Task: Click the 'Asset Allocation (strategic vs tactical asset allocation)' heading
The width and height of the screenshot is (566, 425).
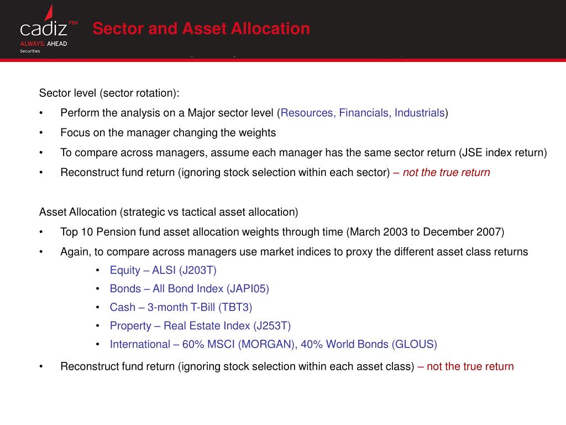Action: (169, 212)
